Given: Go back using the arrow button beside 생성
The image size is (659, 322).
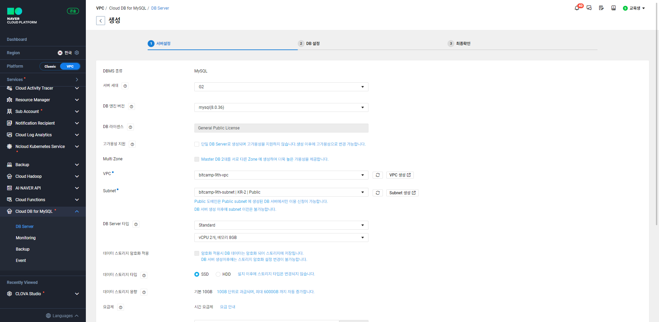Looking at the screenshot, I should 101,21.
